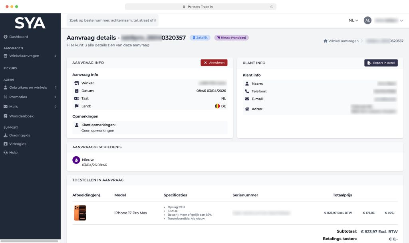
Task: Click the Partners Trade in address bar
Action: click(201, 7)
